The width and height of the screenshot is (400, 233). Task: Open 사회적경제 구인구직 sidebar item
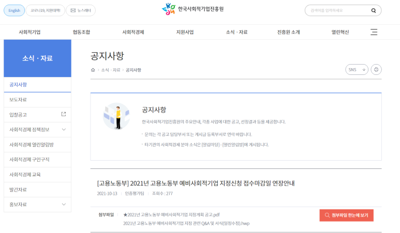coord(37,160)
